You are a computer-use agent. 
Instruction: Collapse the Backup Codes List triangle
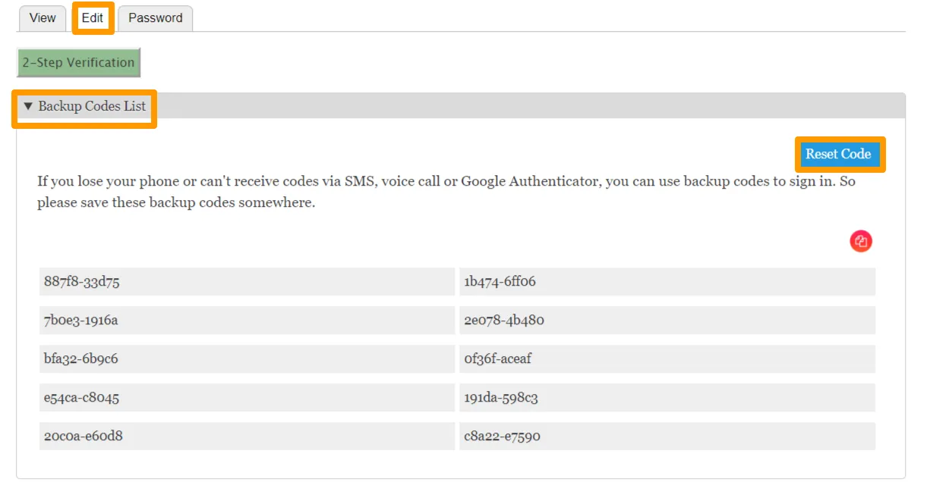click(x=28, y=107)
